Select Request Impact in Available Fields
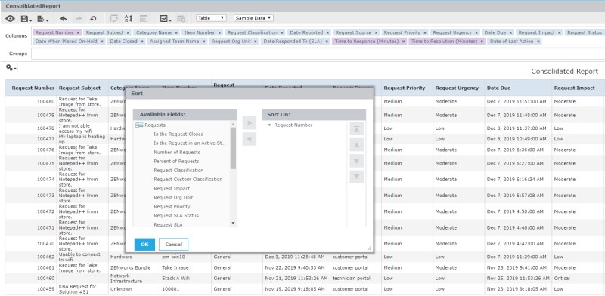The image size is (605, 296). click(172, 189)
